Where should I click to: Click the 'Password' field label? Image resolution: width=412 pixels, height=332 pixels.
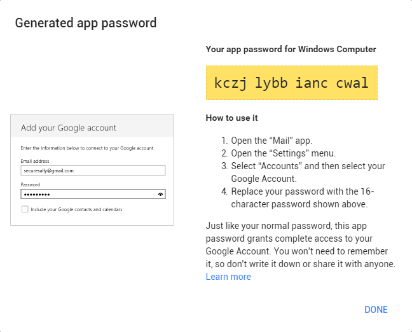(x=31, y=184)
